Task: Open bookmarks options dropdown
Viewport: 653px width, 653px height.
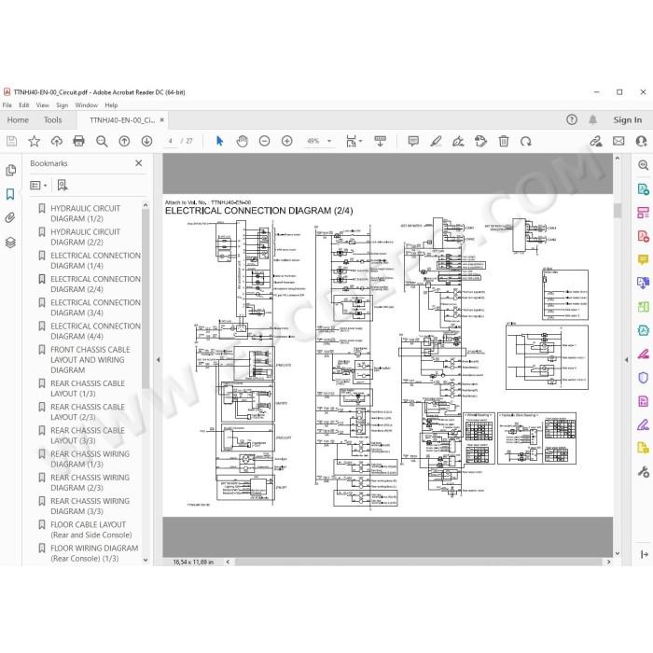Action: click(39, 186)
